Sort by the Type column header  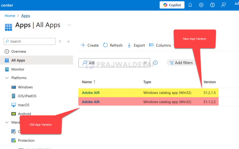click(x=147, y=82)
